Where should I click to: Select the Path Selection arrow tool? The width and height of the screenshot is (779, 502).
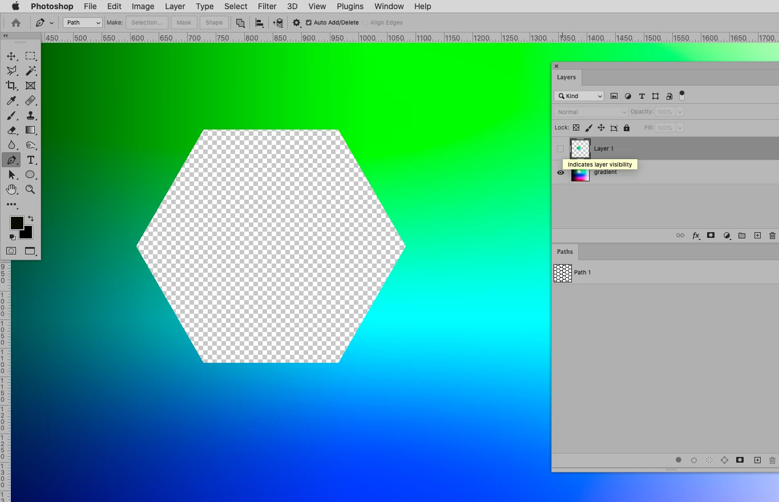coord(11,175)
